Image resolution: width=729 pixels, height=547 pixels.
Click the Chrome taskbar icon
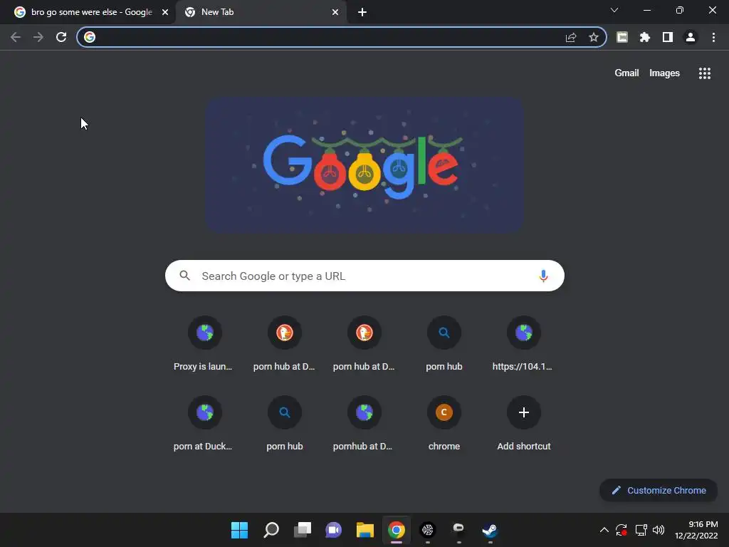pyautogui.click(x=396, y=530)
